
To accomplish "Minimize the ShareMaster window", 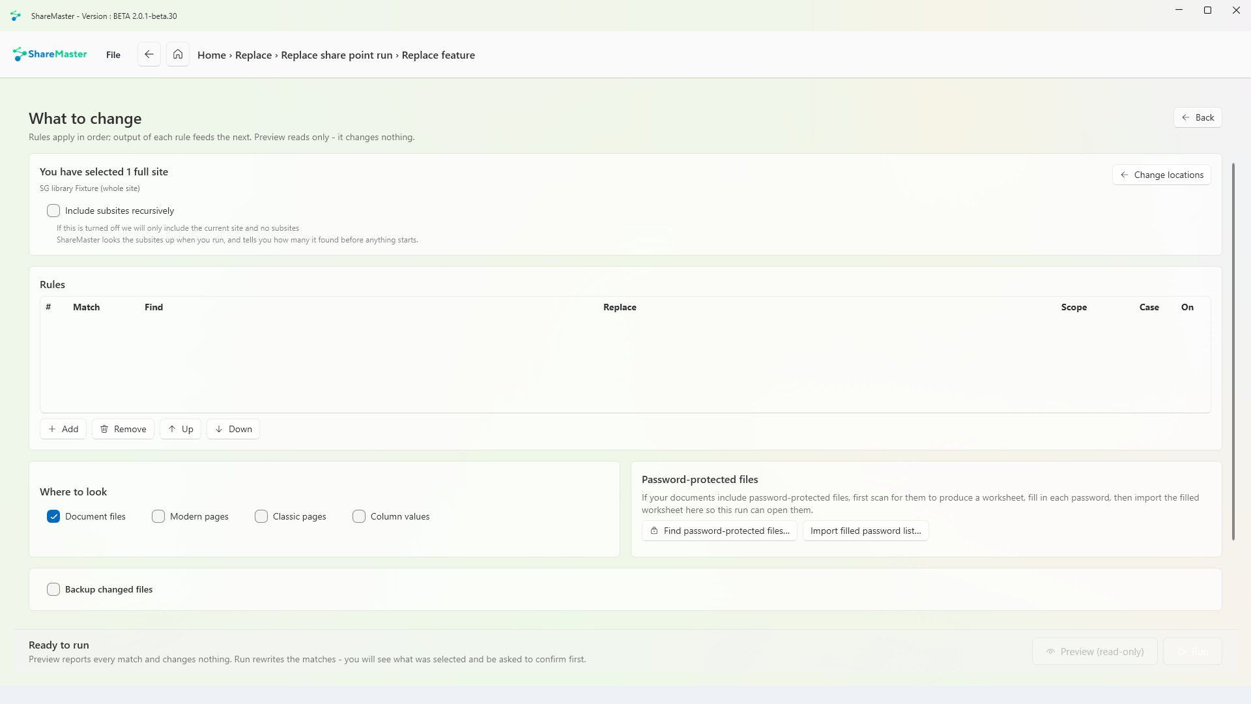I will [x=1179, y=10].
